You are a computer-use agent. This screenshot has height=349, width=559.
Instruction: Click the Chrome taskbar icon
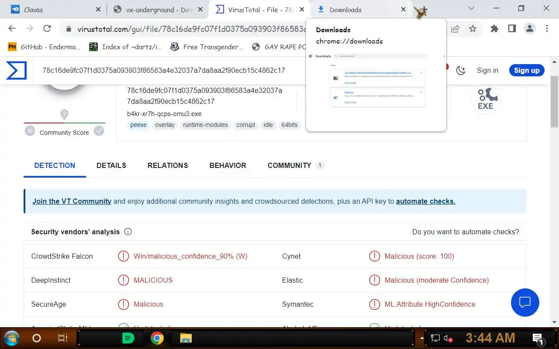click(x=157, y=338)
